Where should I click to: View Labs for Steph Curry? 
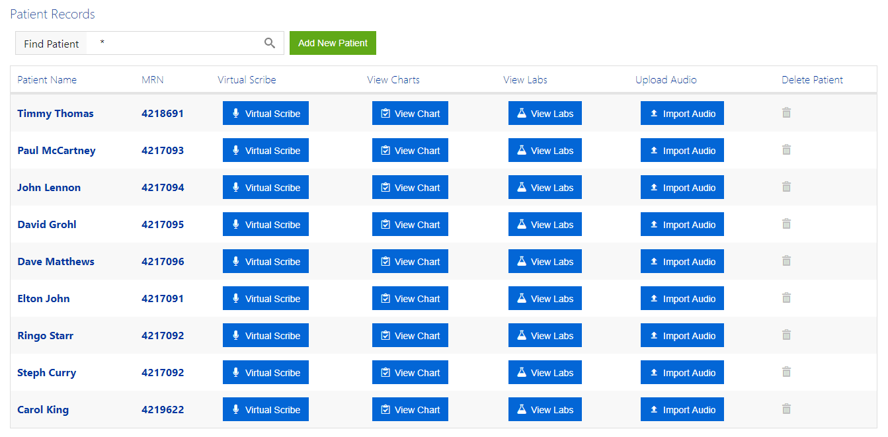click(545, 372)
